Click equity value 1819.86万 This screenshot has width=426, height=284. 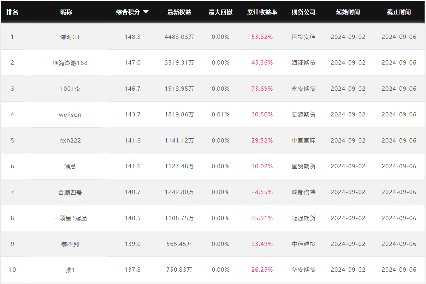(x=179, y=114)
